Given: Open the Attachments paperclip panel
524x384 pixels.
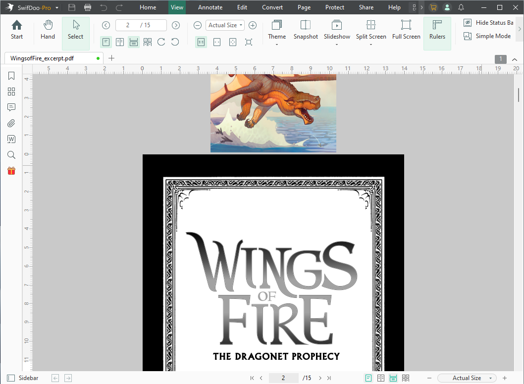Looking at the screenshot, I should pos(11,123).
